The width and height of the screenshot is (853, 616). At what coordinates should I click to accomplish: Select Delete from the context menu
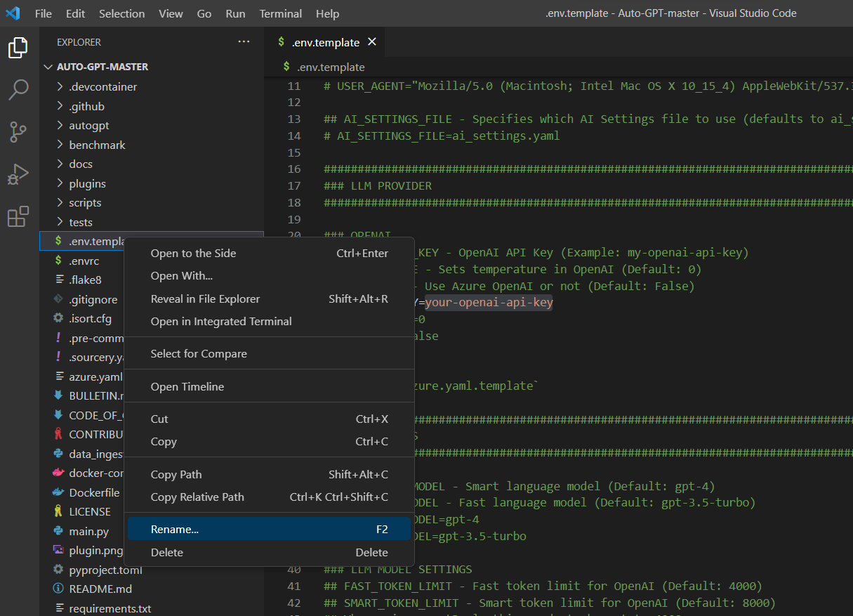(167, 552)
